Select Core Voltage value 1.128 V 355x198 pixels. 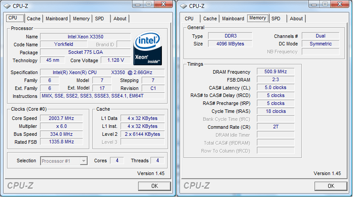click(116, 60)
